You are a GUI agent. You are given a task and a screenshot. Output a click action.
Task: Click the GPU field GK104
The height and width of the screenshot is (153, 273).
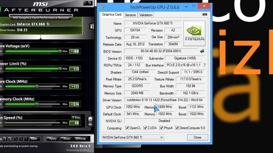(135, 30)
